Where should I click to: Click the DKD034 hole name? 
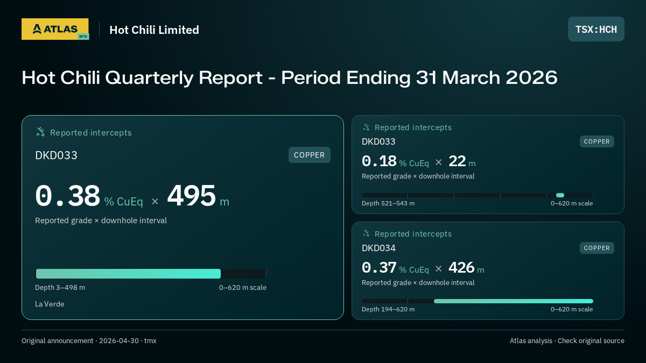click(378, 248)
